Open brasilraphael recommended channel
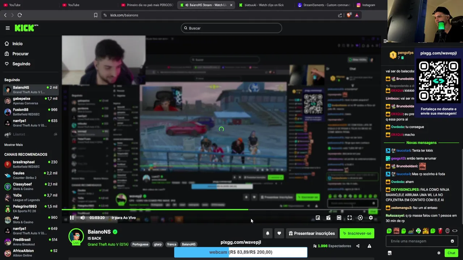 coord(31,164)
